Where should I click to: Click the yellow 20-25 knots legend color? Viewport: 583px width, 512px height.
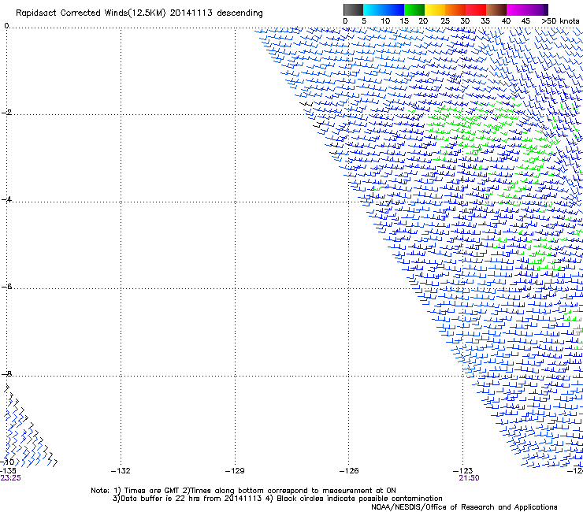tap(435, 9)
